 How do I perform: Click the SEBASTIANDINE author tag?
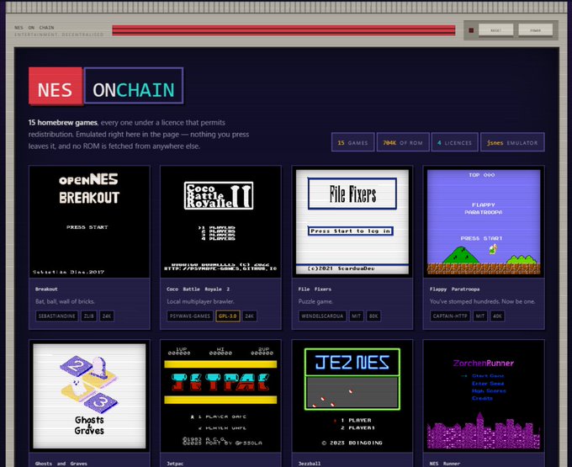point(57,316)
